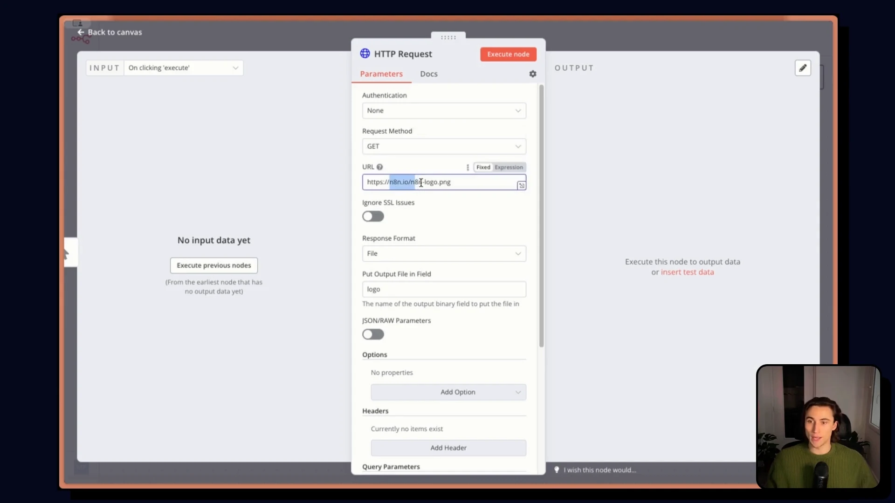Toggle the JSON/RAW Parameters switch
Screen dimensions: 895x503
373,334
